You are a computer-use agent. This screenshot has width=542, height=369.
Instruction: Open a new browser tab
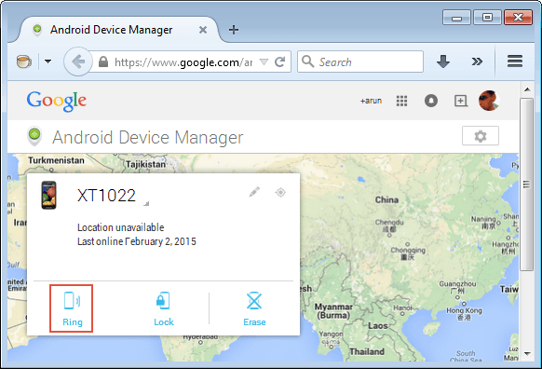(234, 30)
